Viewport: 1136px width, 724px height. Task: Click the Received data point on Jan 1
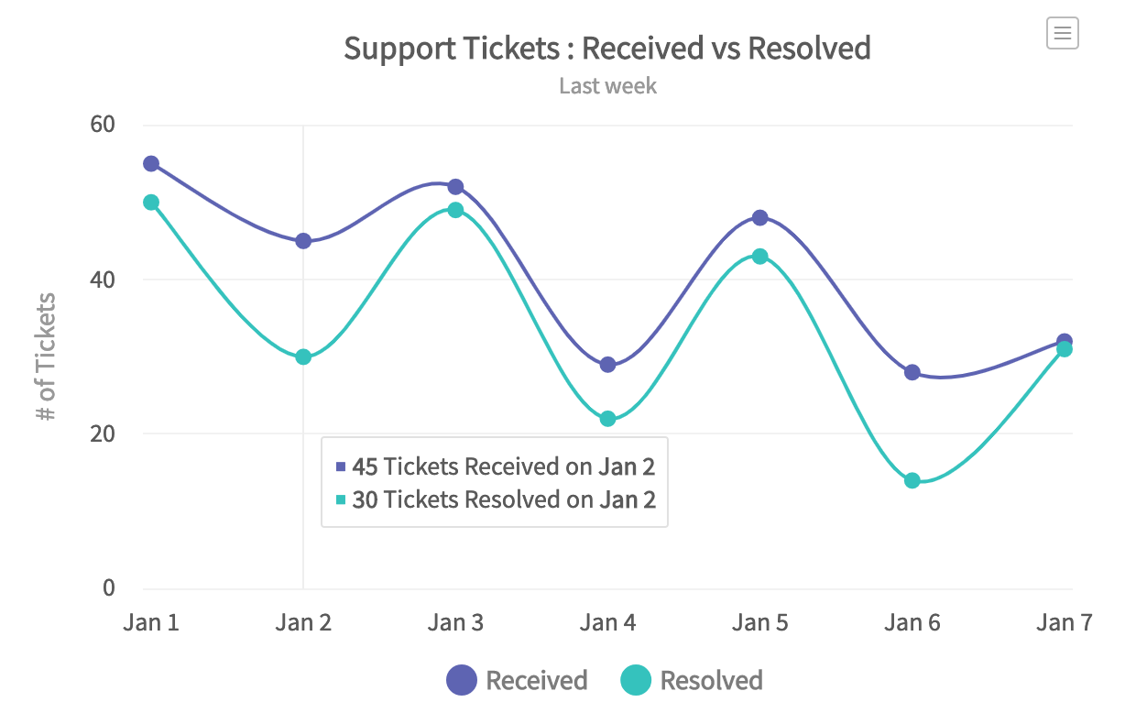[151, 164]
